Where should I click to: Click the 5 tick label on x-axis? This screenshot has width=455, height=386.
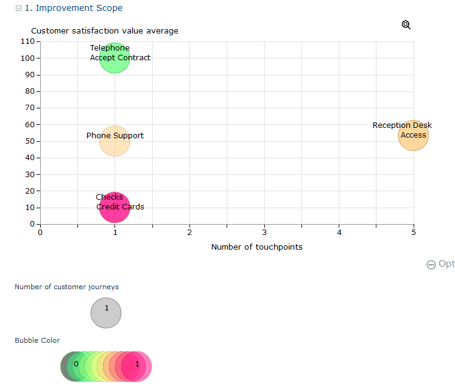click(x=414, y=233)
